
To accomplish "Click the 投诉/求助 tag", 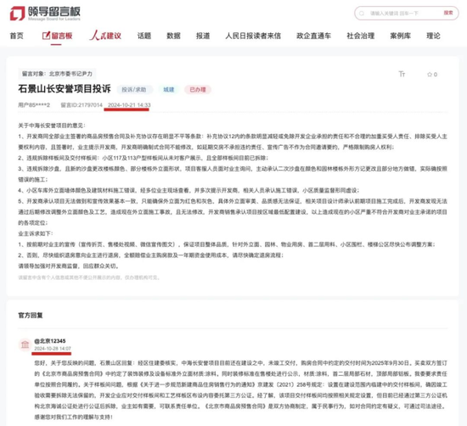I will point(134,90).
